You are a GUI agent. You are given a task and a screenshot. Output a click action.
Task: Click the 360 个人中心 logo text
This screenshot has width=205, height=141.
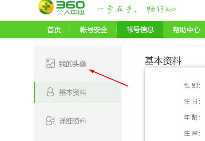70,8
